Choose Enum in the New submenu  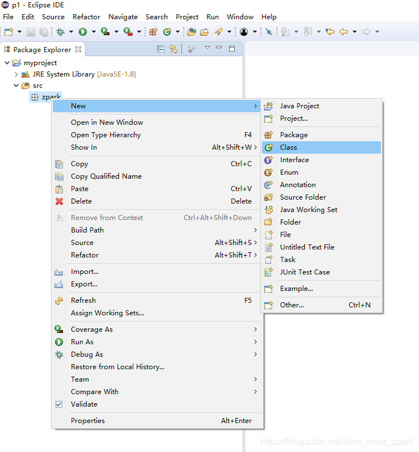pyautogui.click(x=321, y=172)
